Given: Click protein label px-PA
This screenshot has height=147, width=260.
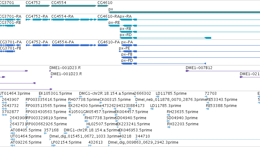Looking at the screenshot, I should point(127,42).
